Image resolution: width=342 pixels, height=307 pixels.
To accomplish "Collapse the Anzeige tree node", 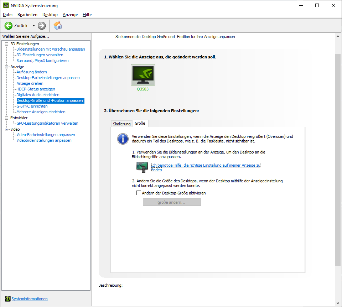I will coord(6,67).
